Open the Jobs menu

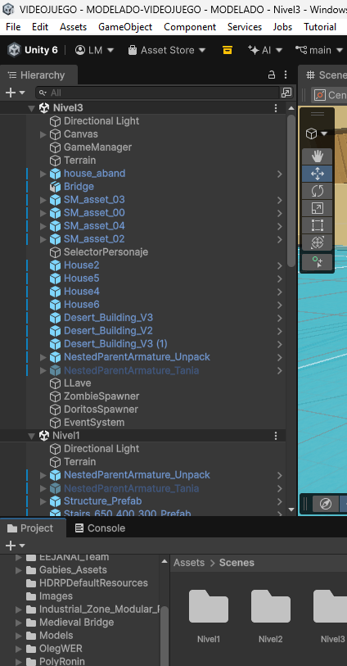282,27
